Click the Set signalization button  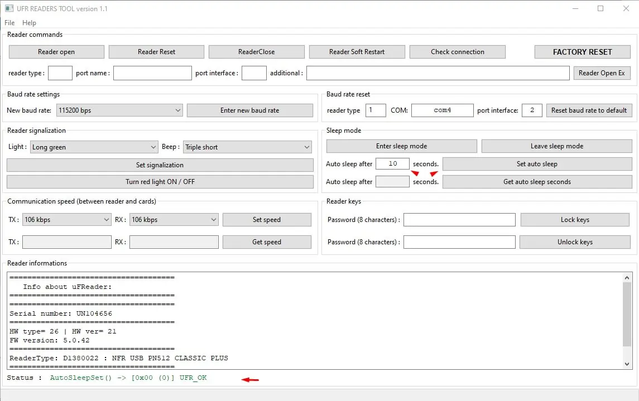(x=160, y=165)
